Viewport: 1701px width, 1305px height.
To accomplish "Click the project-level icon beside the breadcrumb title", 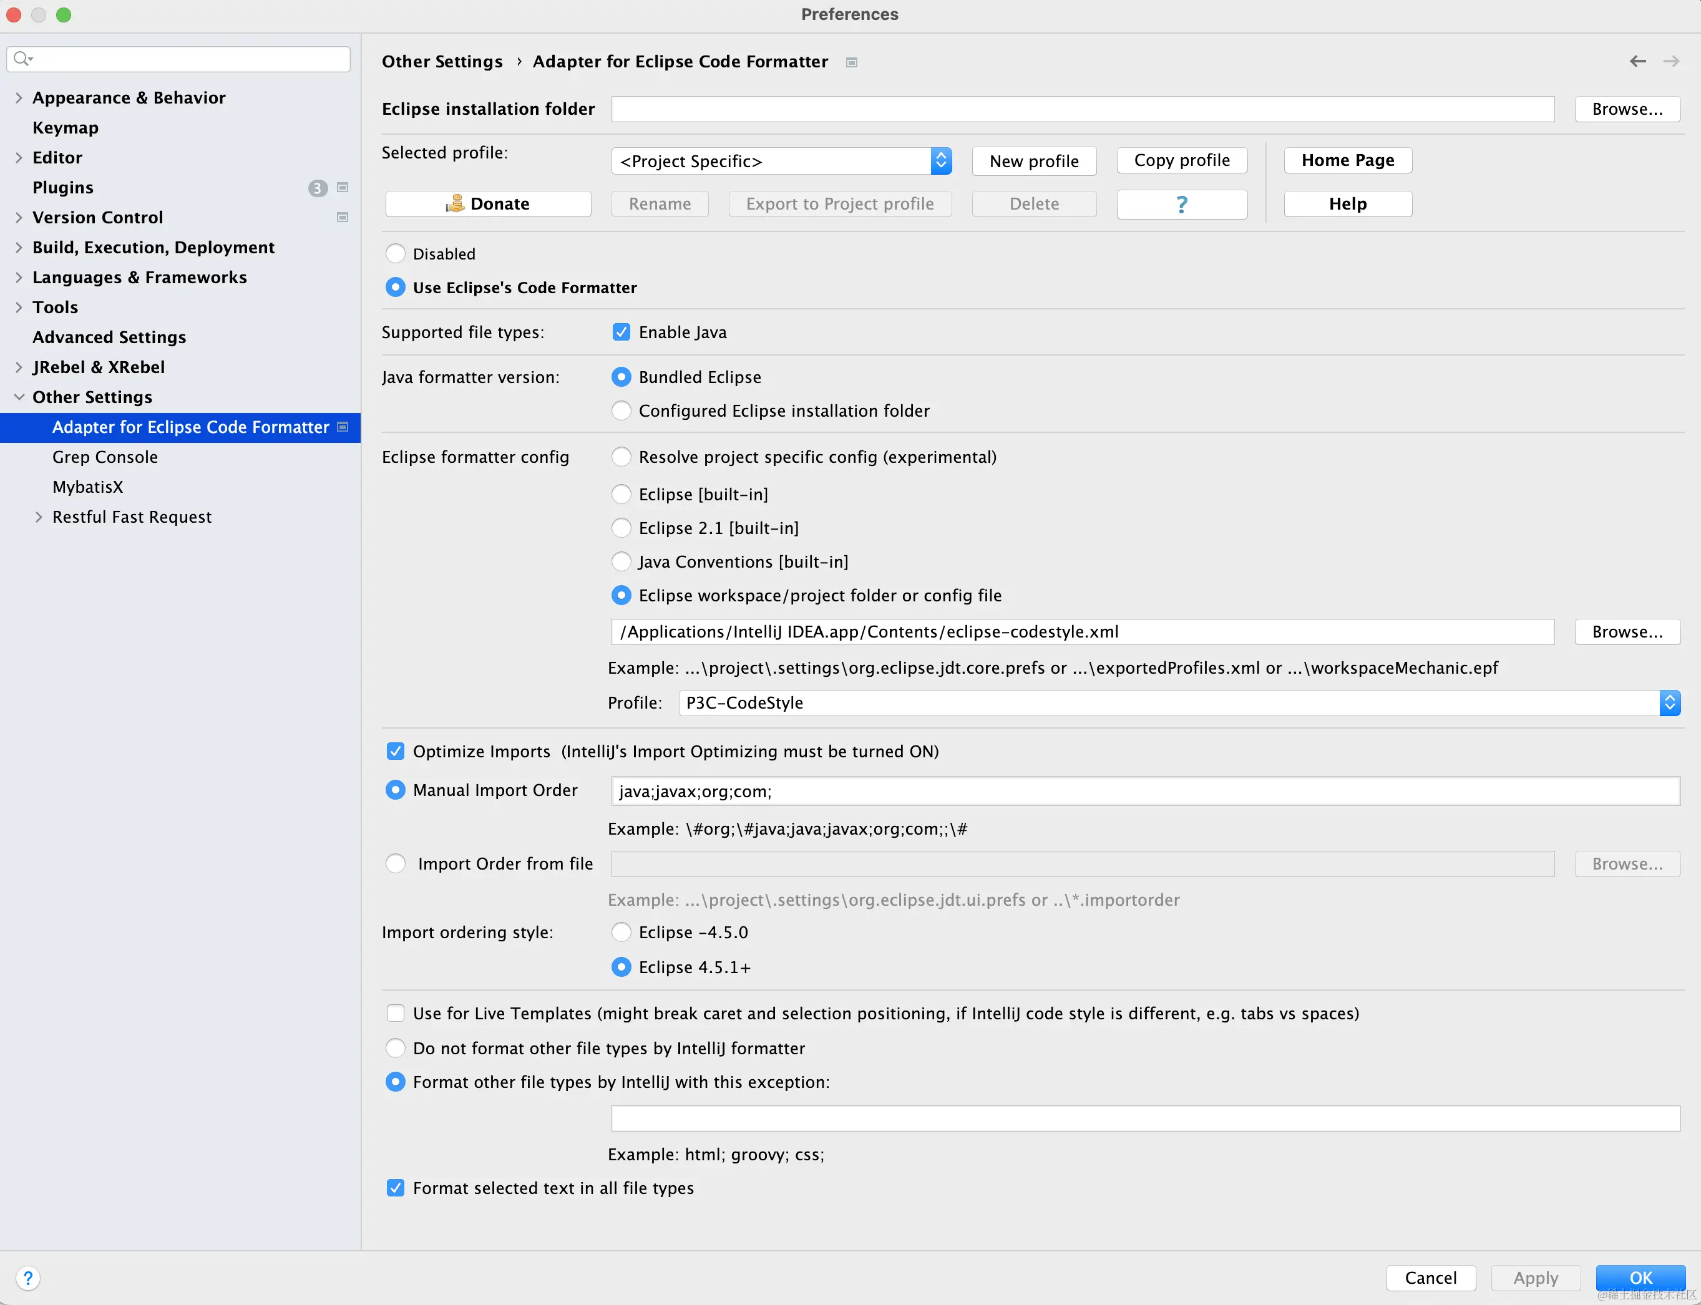I will click(x=852, y=62).
